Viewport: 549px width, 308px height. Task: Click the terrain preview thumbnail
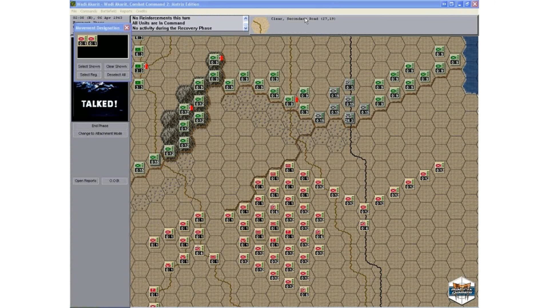click(260, 25)
